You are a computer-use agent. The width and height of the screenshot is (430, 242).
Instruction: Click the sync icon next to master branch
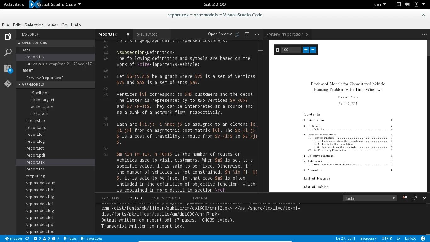[x=27, y=239]
